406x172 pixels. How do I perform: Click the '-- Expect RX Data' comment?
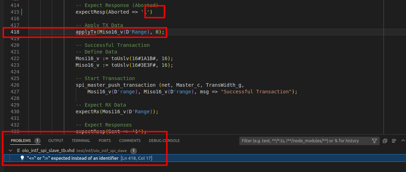tap(101, 105)
